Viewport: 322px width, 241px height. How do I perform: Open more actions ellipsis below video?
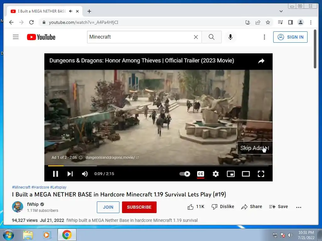pos(299,207)
